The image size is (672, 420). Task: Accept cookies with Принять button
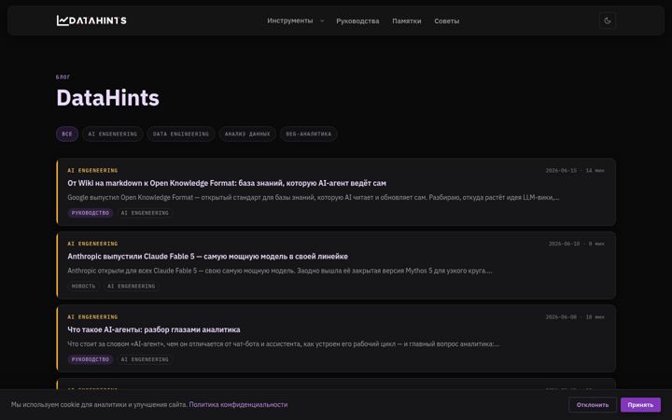(640, 404)
